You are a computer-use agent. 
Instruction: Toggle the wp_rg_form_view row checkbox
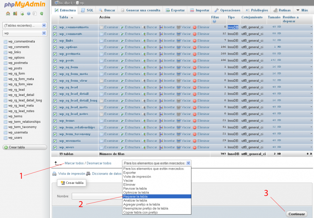click(55, 81)
